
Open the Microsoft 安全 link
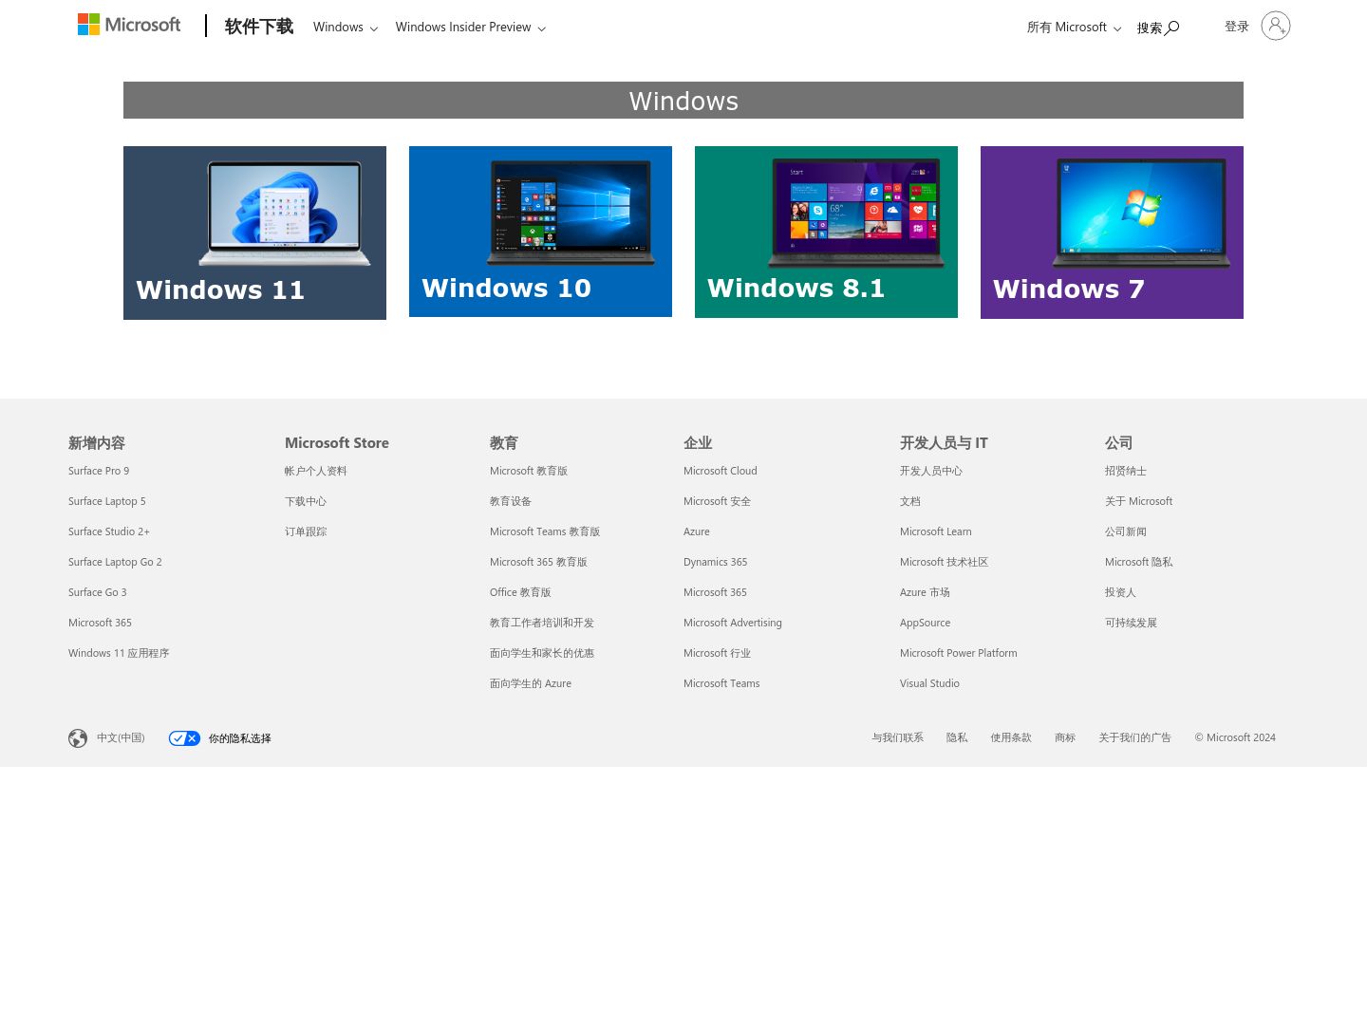(717, 501)
